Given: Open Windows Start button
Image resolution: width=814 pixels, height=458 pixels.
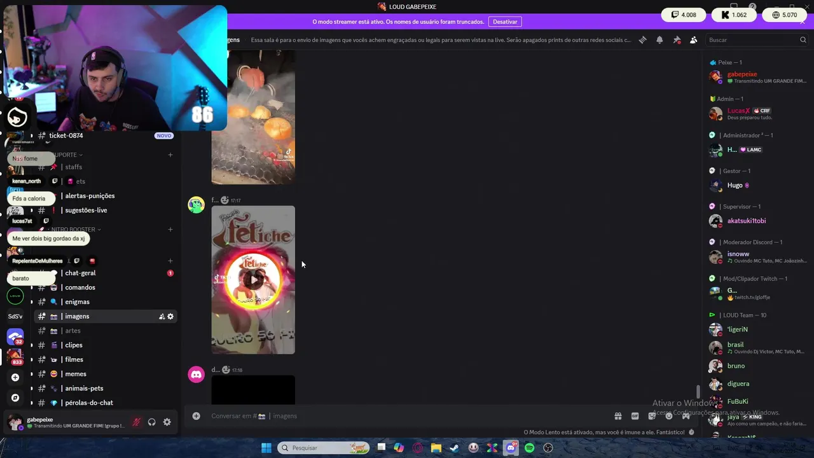Looking at the screenshot, I should [x=266, y=448].
